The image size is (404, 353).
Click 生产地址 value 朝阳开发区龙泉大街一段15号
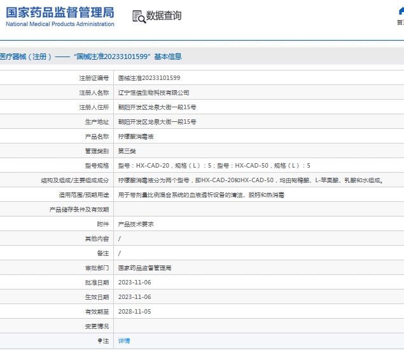(x=157, y=122)
